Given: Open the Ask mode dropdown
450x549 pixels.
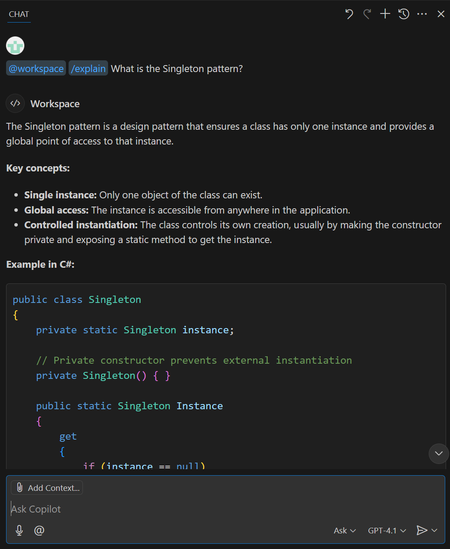Looking at the screenshot, I should point(344,530).
